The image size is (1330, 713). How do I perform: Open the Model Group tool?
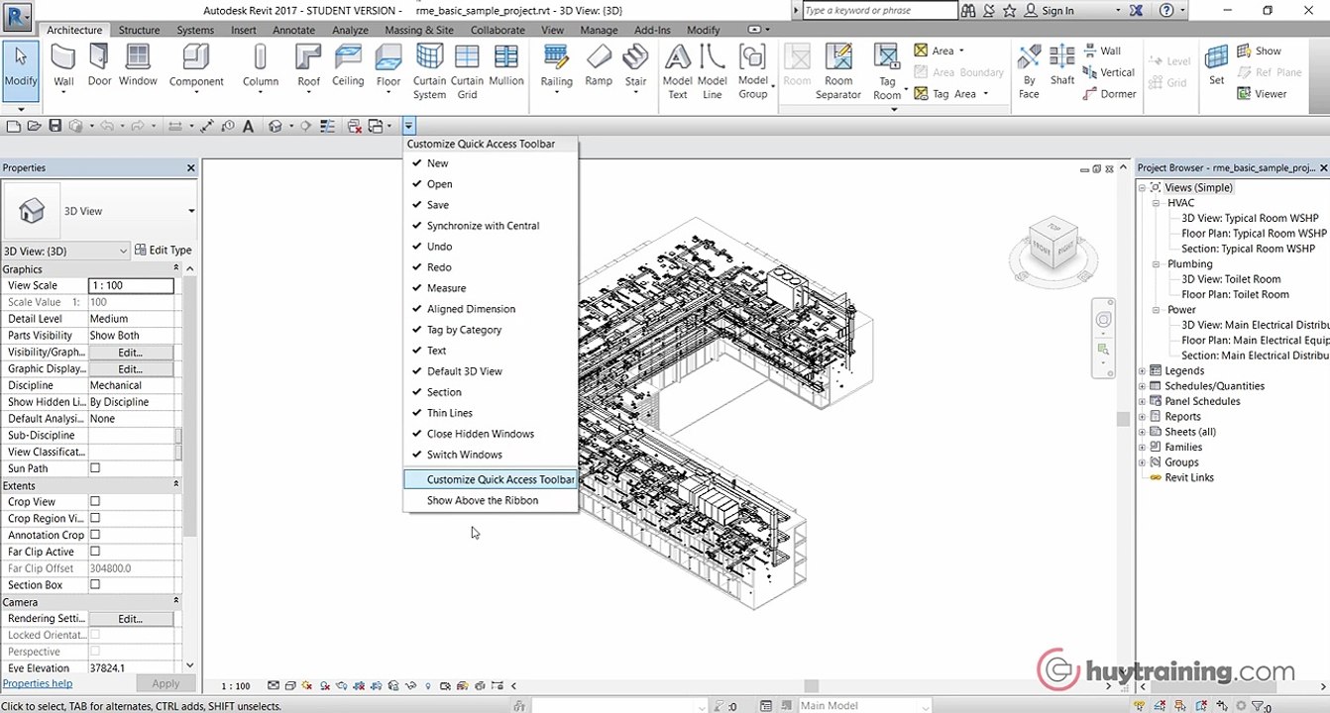pyautogui.click(x=753, y=71)
